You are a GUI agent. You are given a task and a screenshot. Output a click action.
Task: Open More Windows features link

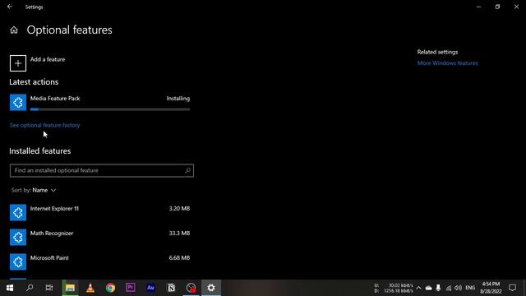(x=447, y=63)
